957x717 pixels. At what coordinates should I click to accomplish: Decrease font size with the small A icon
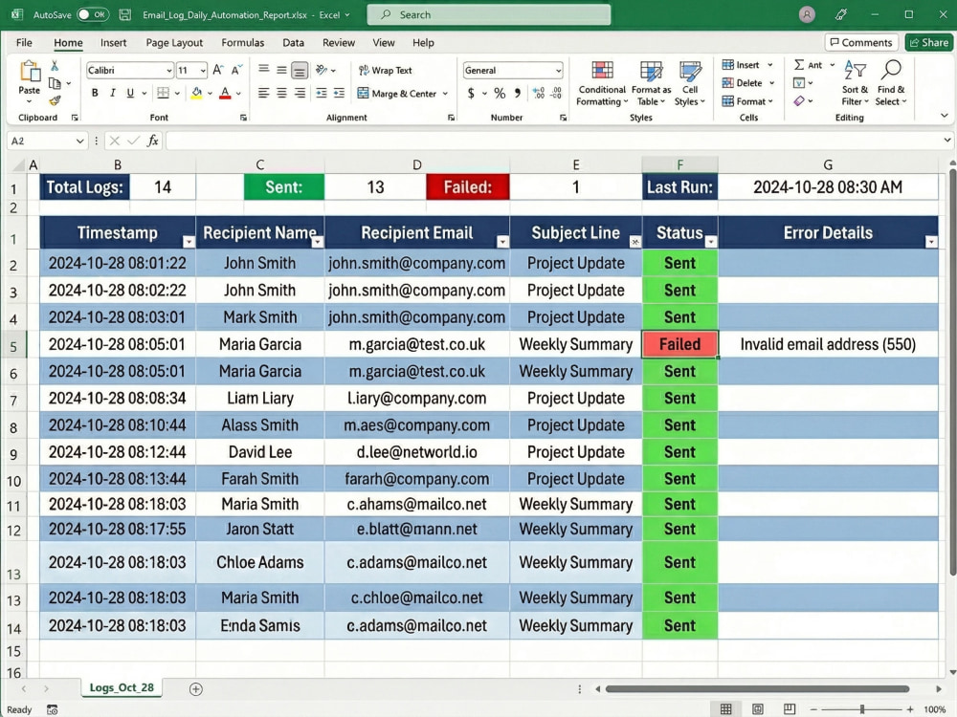pyautogui.click(x=236, y=70)
